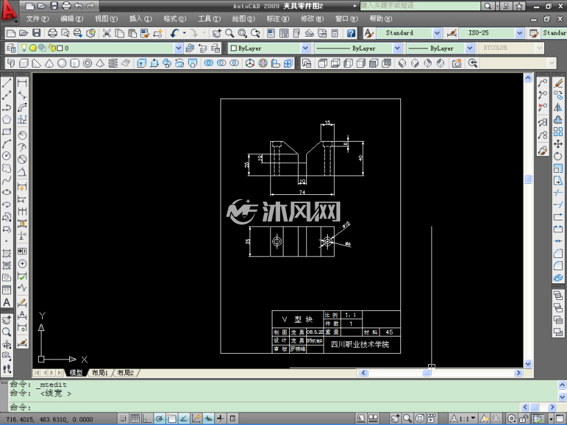Open the undo history dropdown arrow
The height and width of the screenshot is (425, 567).
point(184,33)
